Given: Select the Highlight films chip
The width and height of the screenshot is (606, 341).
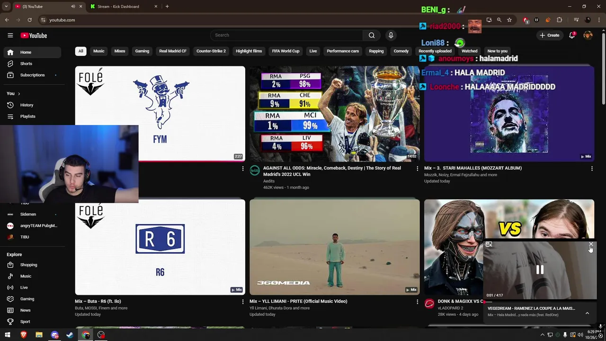Looking at the screenshot, I should click(x=249, y=51).
